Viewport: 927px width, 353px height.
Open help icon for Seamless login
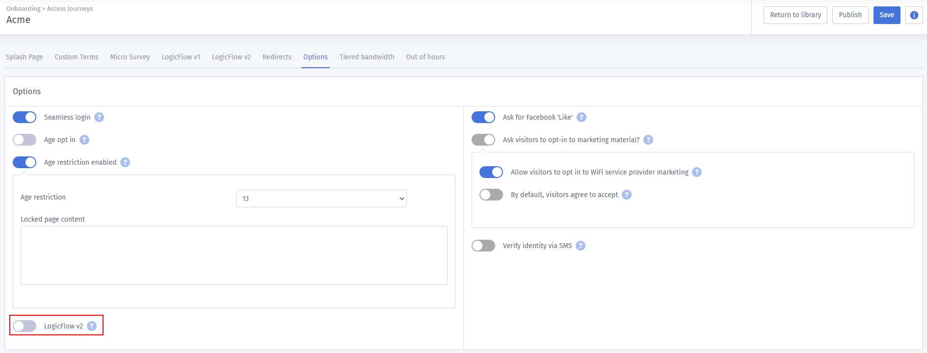pos(99,117)
